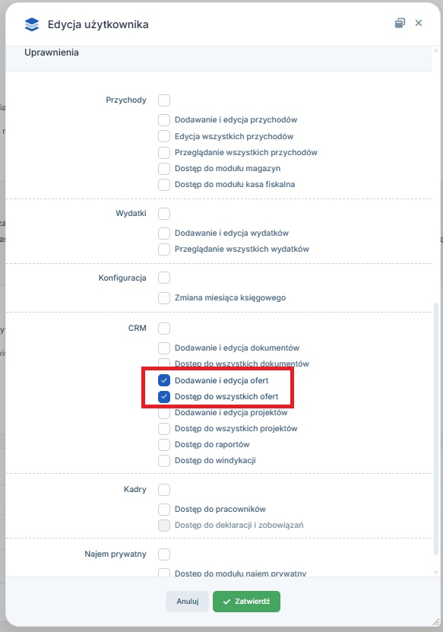Click the restore window icon in dialog header
The height and width of the screenshot is (632, 443).
400,23
